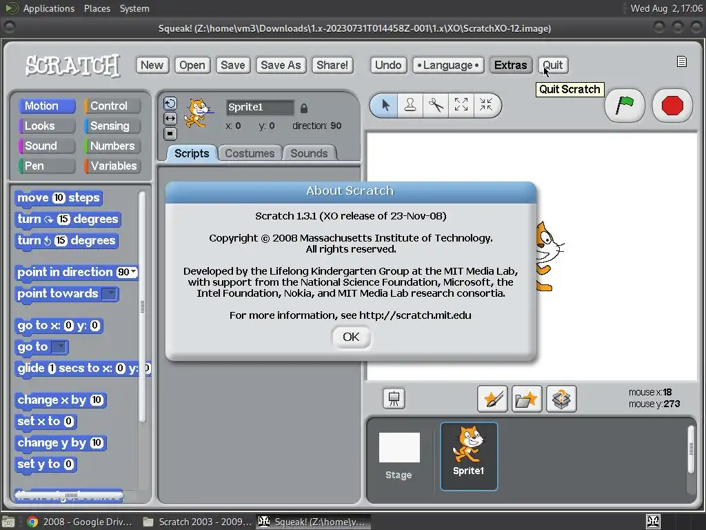
Task: Click the Squeak taskbar window entry
Action: pos(314,522)
